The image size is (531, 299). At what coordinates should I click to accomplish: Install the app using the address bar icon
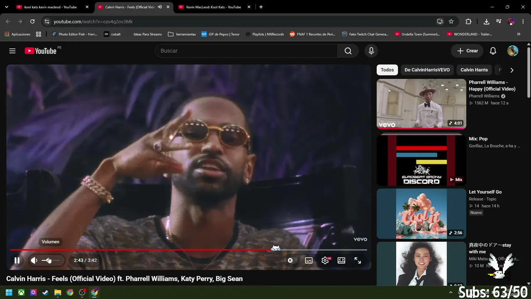pos(440,22)
